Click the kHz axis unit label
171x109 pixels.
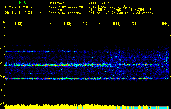(3, 22)
